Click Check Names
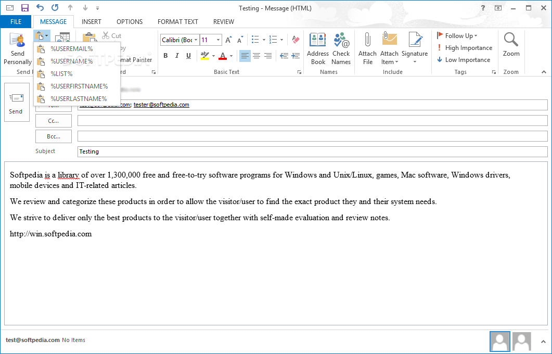552x354 pixels. [341, 48]
